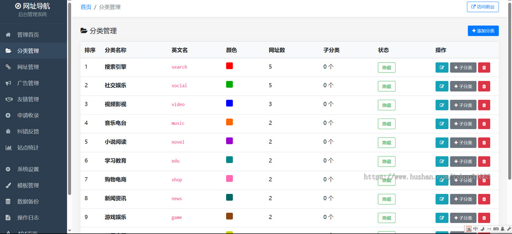The width and height of the screenshot is (512, 234).
Task: Open 模板管理 in the sidebar
Action: [33, 185]
